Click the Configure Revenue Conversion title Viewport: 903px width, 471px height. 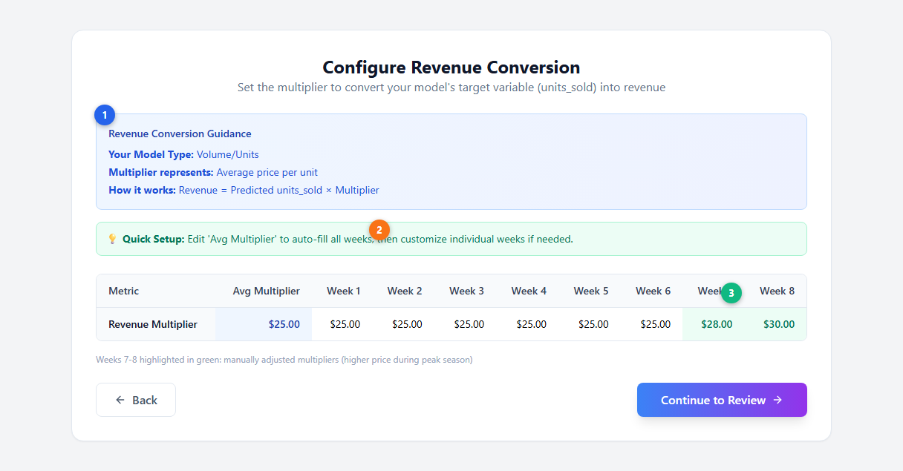[x=451, y=67]
